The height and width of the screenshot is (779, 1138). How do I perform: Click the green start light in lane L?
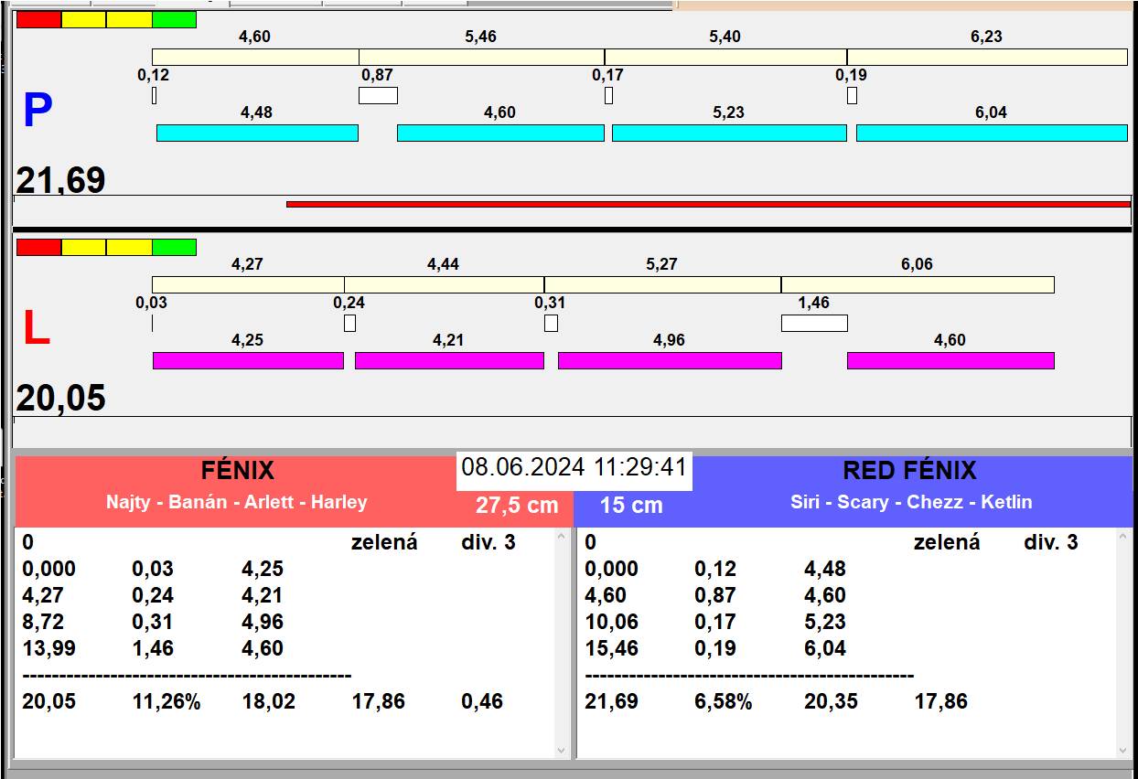tap(174, 247)
